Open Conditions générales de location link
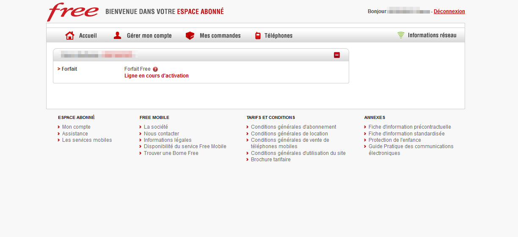Screen dimensions: 518x237 pyautogui.click(x=289, y=134)
